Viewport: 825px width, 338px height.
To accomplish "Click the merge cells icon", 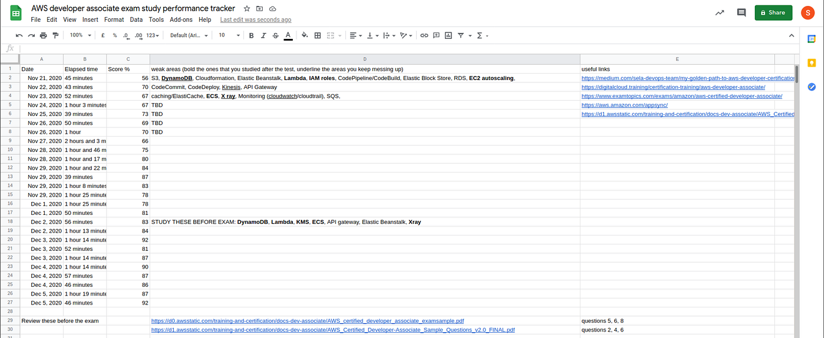I will (x=331, y=35).
